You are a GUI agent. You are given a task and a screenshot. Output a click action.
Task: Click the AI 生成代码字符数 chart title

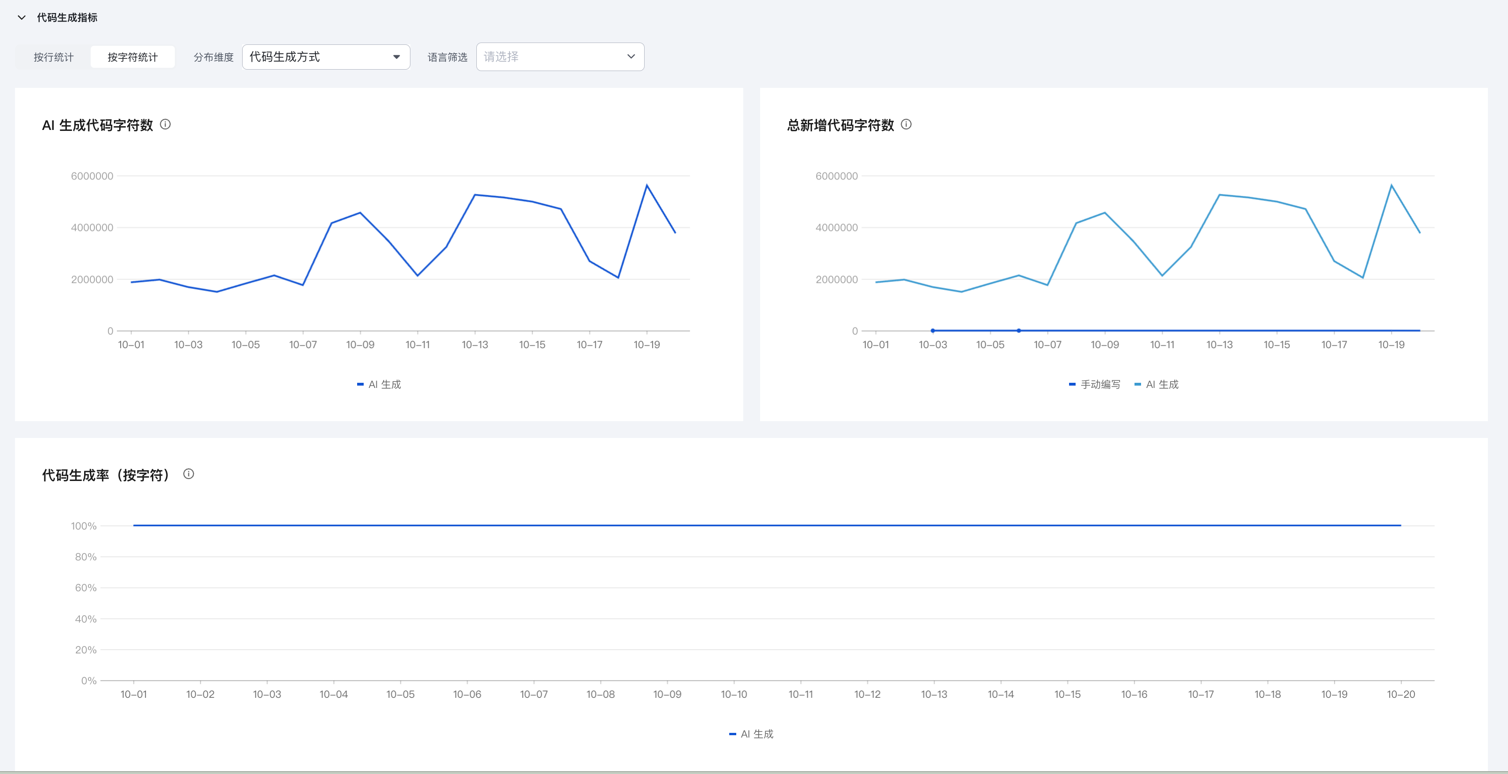97,125
